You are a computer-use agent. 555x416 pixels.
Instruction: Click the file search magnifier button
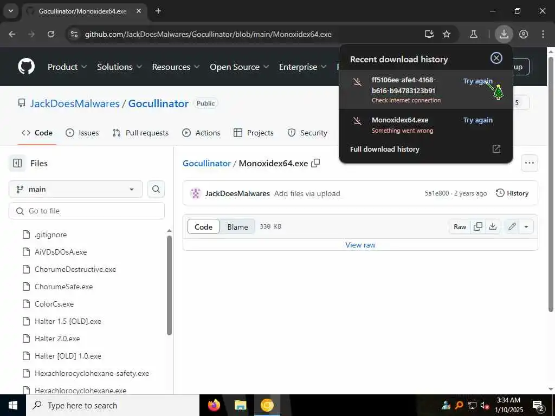click(156, 189)
